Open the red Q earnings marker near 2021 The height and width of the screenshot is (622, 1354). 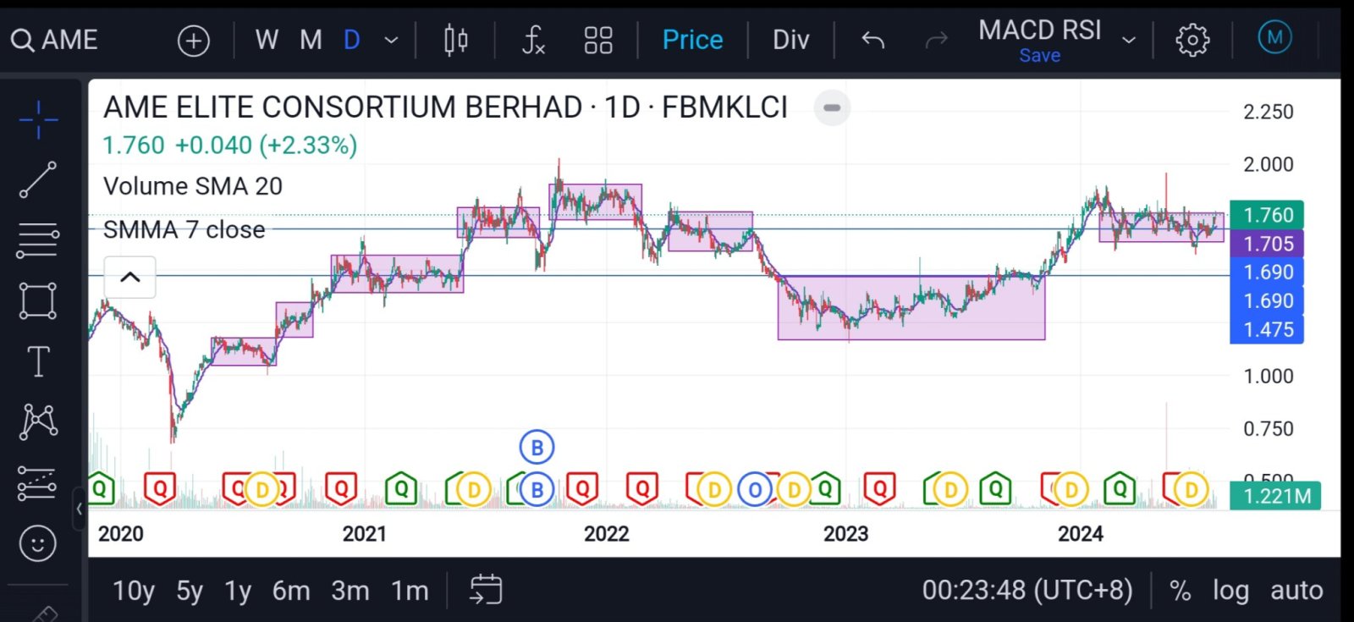click(341, 488)
